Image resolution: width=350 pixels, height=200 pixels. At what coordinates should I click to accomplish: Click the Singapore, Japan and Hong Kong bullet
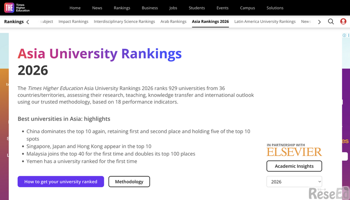point(89,146)
